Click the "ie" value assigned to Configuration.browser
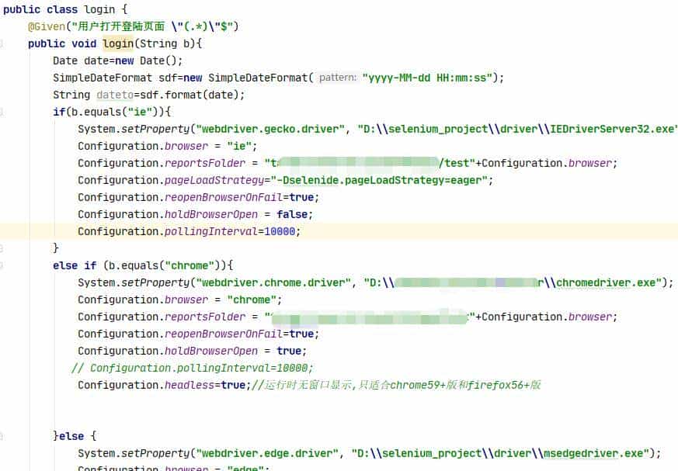The image size is (678, 471). pyautogui.click(x=239, y=146)
